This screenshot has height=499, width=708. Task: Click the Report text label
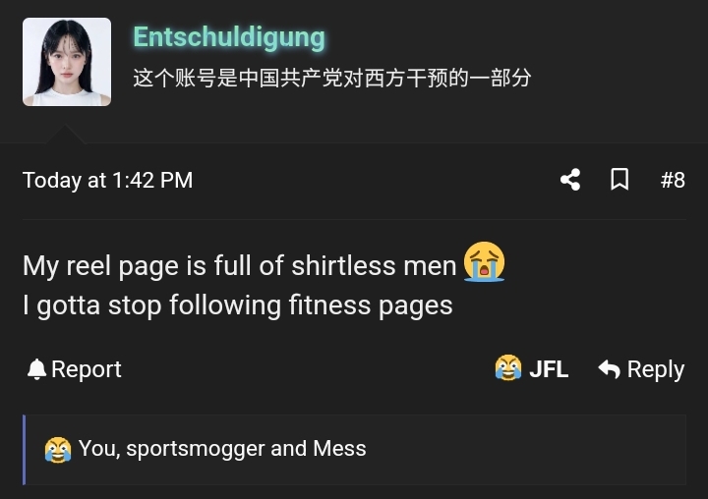click(87, 369)
